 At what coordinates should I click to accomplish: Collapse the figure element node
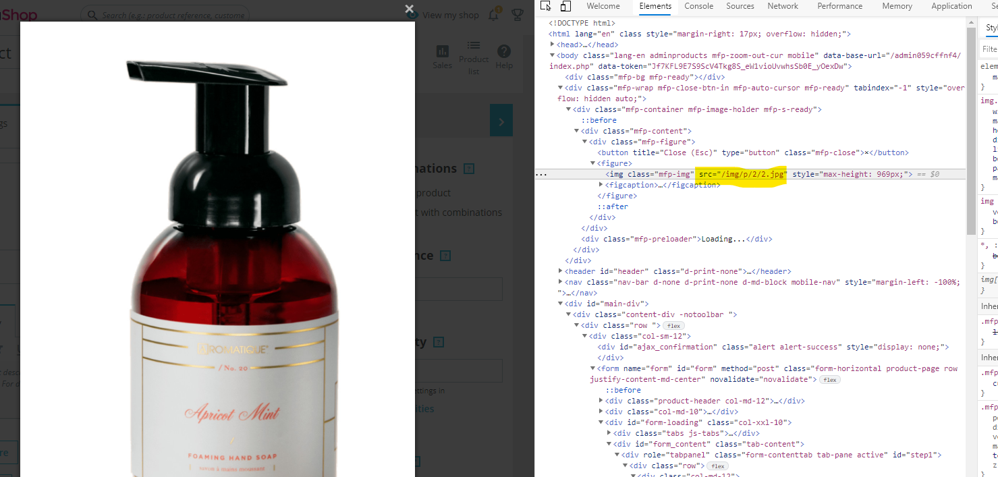point(593,163)
